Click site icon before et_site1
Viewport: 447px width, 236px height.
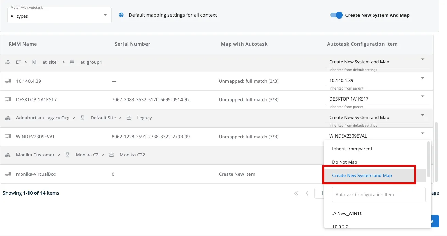(x=34, y=62)
